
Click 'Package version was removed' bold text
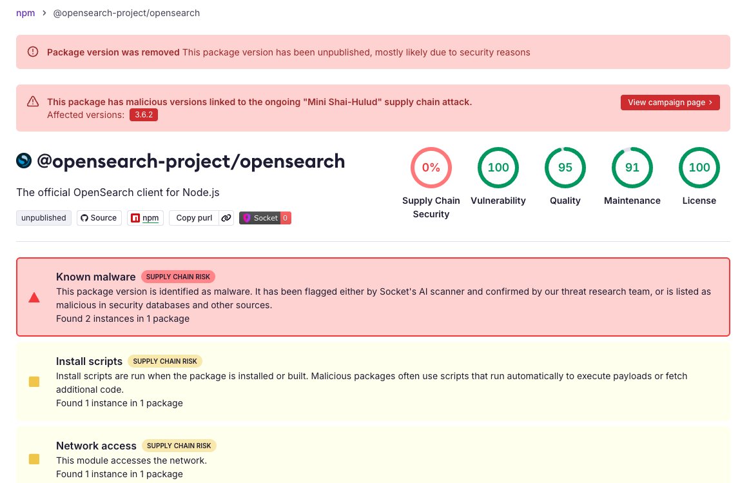[x=113, y=52]
